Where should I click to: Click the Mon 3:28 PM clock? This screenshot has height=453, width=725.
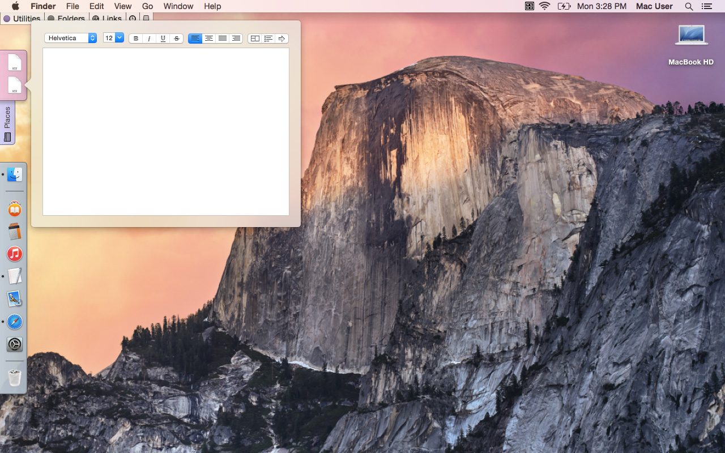coord(602,6)
